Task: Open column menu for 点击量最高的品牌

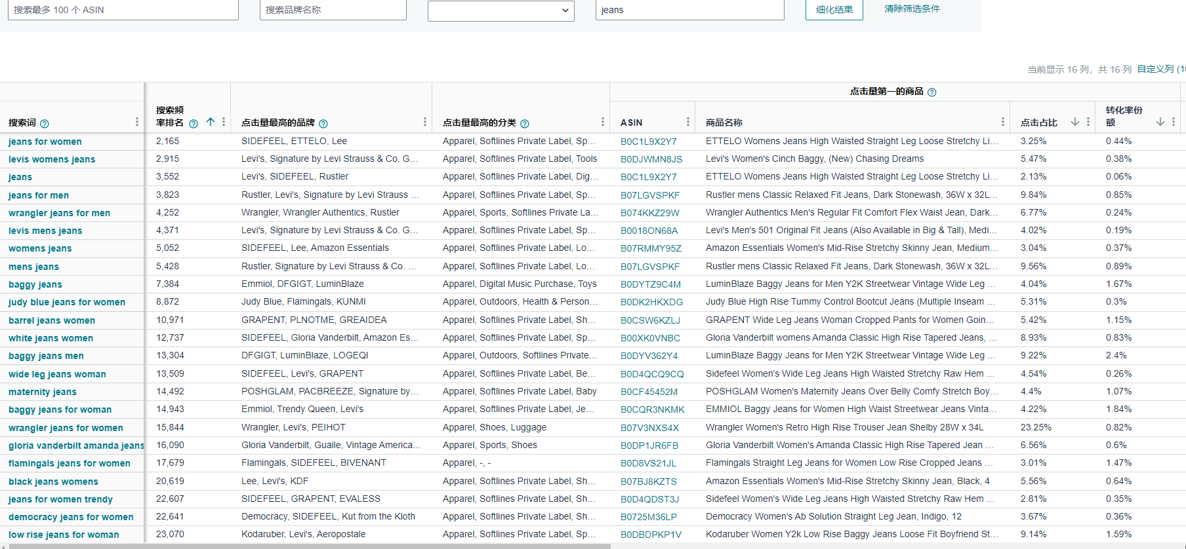Action: coord(425,122)
